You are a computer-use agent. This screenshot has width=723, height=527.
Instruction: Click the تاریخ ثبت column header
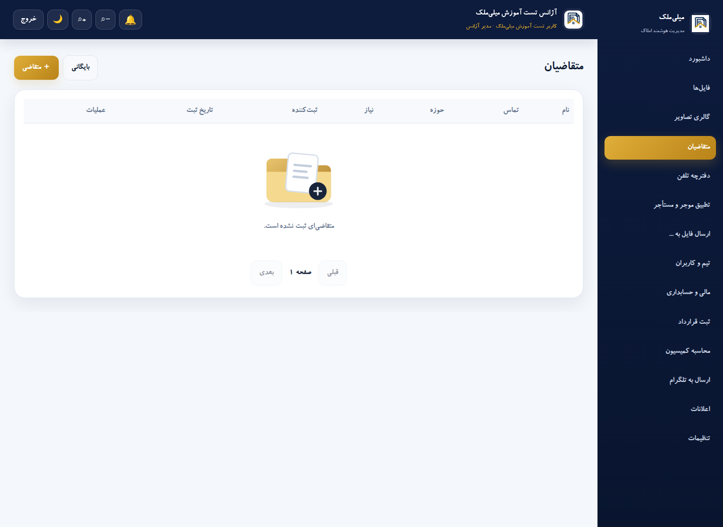tap(200, 110)
